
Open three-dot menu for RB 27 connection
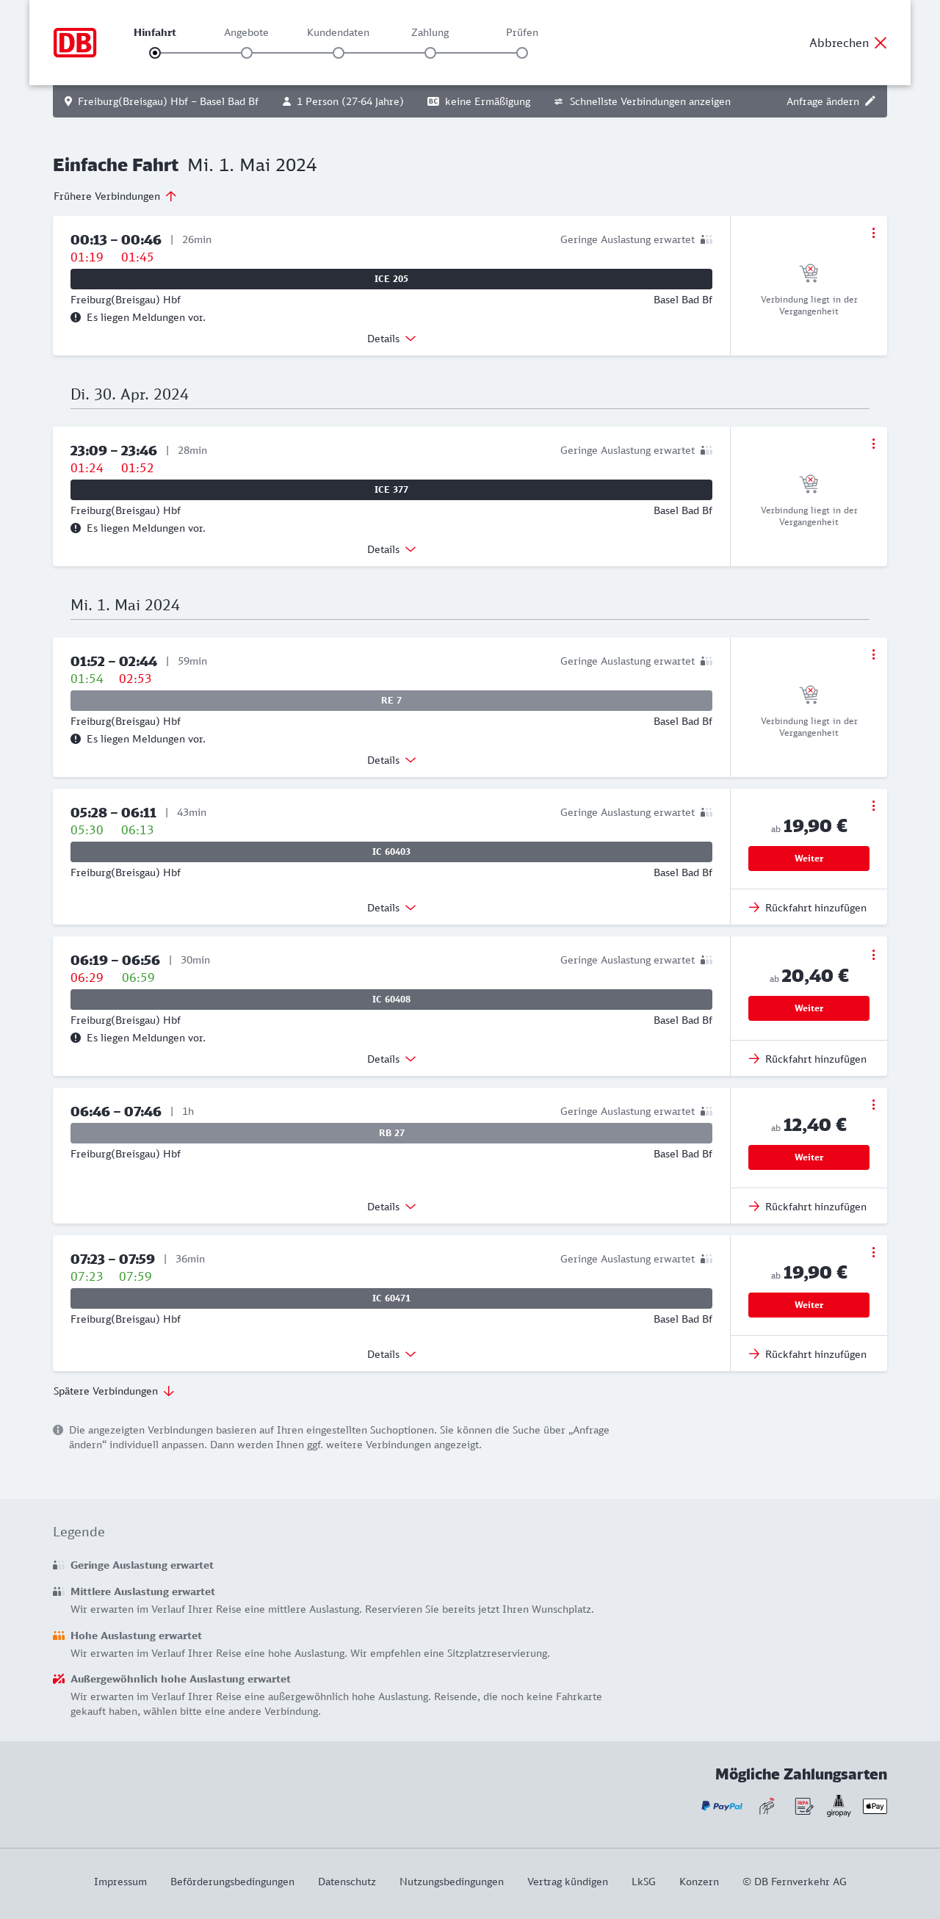[x=873, y=1105]
